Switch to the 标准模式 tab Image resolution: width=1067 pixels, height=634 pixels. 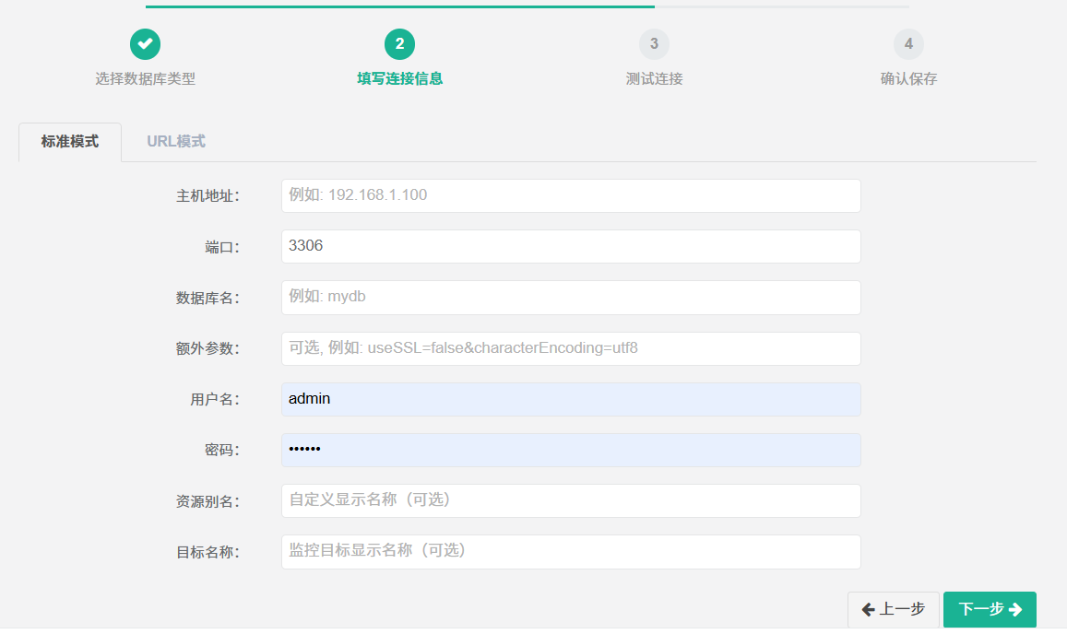point(70,142)
